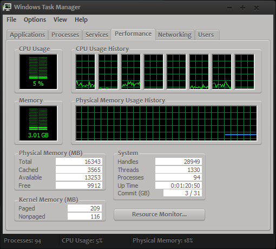Click the Physical Memory Usage History graph
Viewport: 276px width, 249px height.
[x=166, y=123]
